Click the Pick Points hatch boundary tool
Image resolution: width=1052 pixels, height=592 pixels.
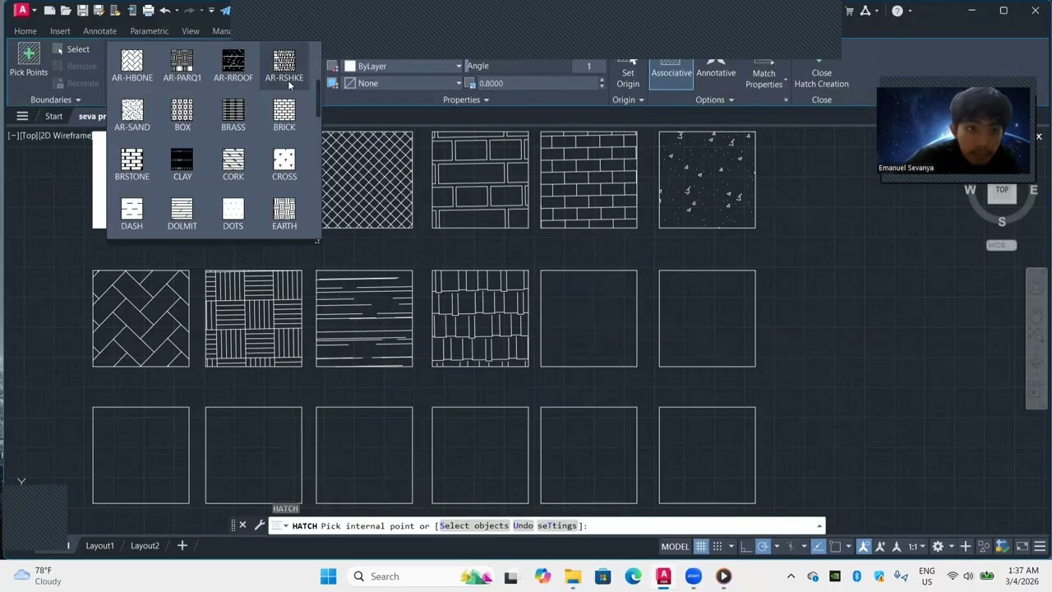tap(28, 60)
